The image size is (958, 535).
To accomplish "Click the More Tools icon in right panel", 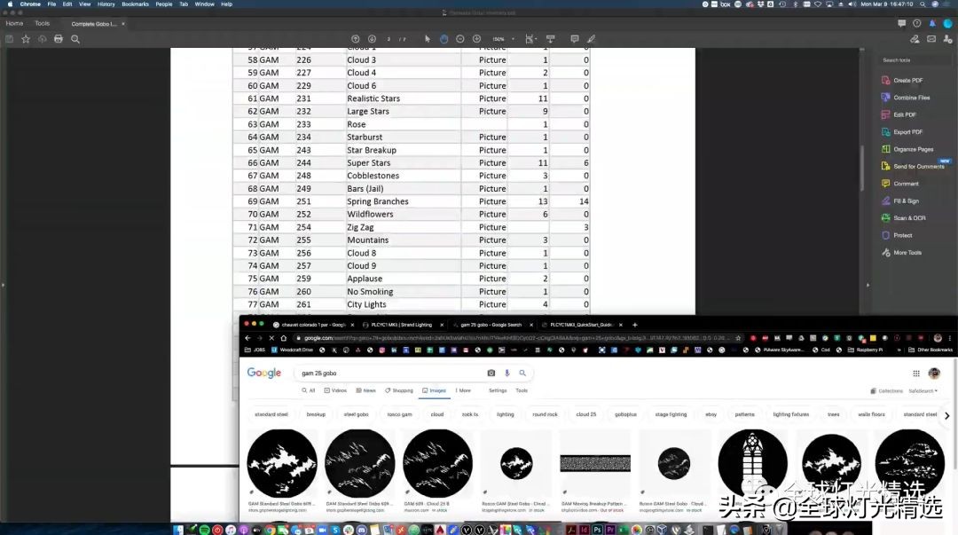I will [x=886, y=253].
